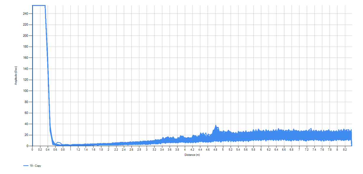The width and height of the screenshot is (363, 174).
Task: Click the 1 tick label on the distance axis
Action: [x=71, y=150]
